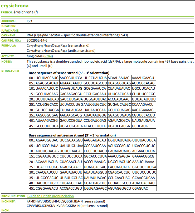The width and height of the screenshot is (195, 213).
Task: Click the antisense strand base sequence heading
Action: 72,135
